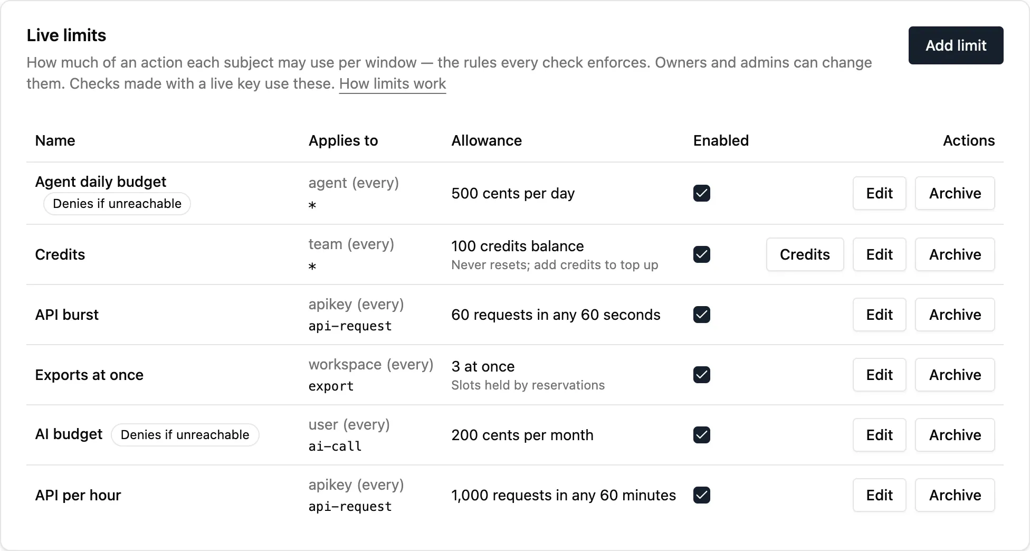Edit the API burst limit
Screen dimensions: 1030x551
point(880,315)
